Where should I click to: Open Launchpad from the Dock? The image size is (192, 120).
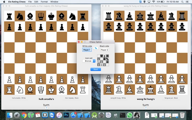17,115
